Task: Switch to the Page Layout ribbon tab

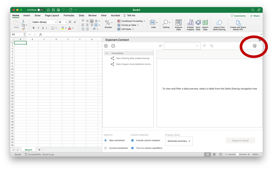Action: pos(52,15)
